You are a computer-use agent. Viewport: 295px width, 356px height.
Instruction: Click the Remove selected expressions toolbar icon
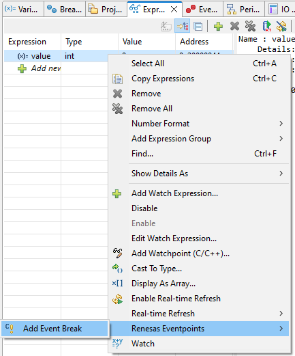(234, 27)
